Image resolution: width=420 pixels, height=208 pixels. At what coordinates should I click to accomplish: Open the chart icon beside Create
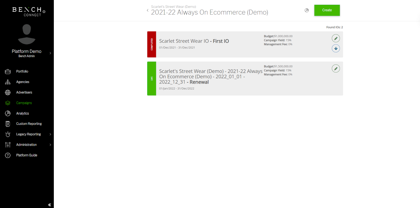307,10
